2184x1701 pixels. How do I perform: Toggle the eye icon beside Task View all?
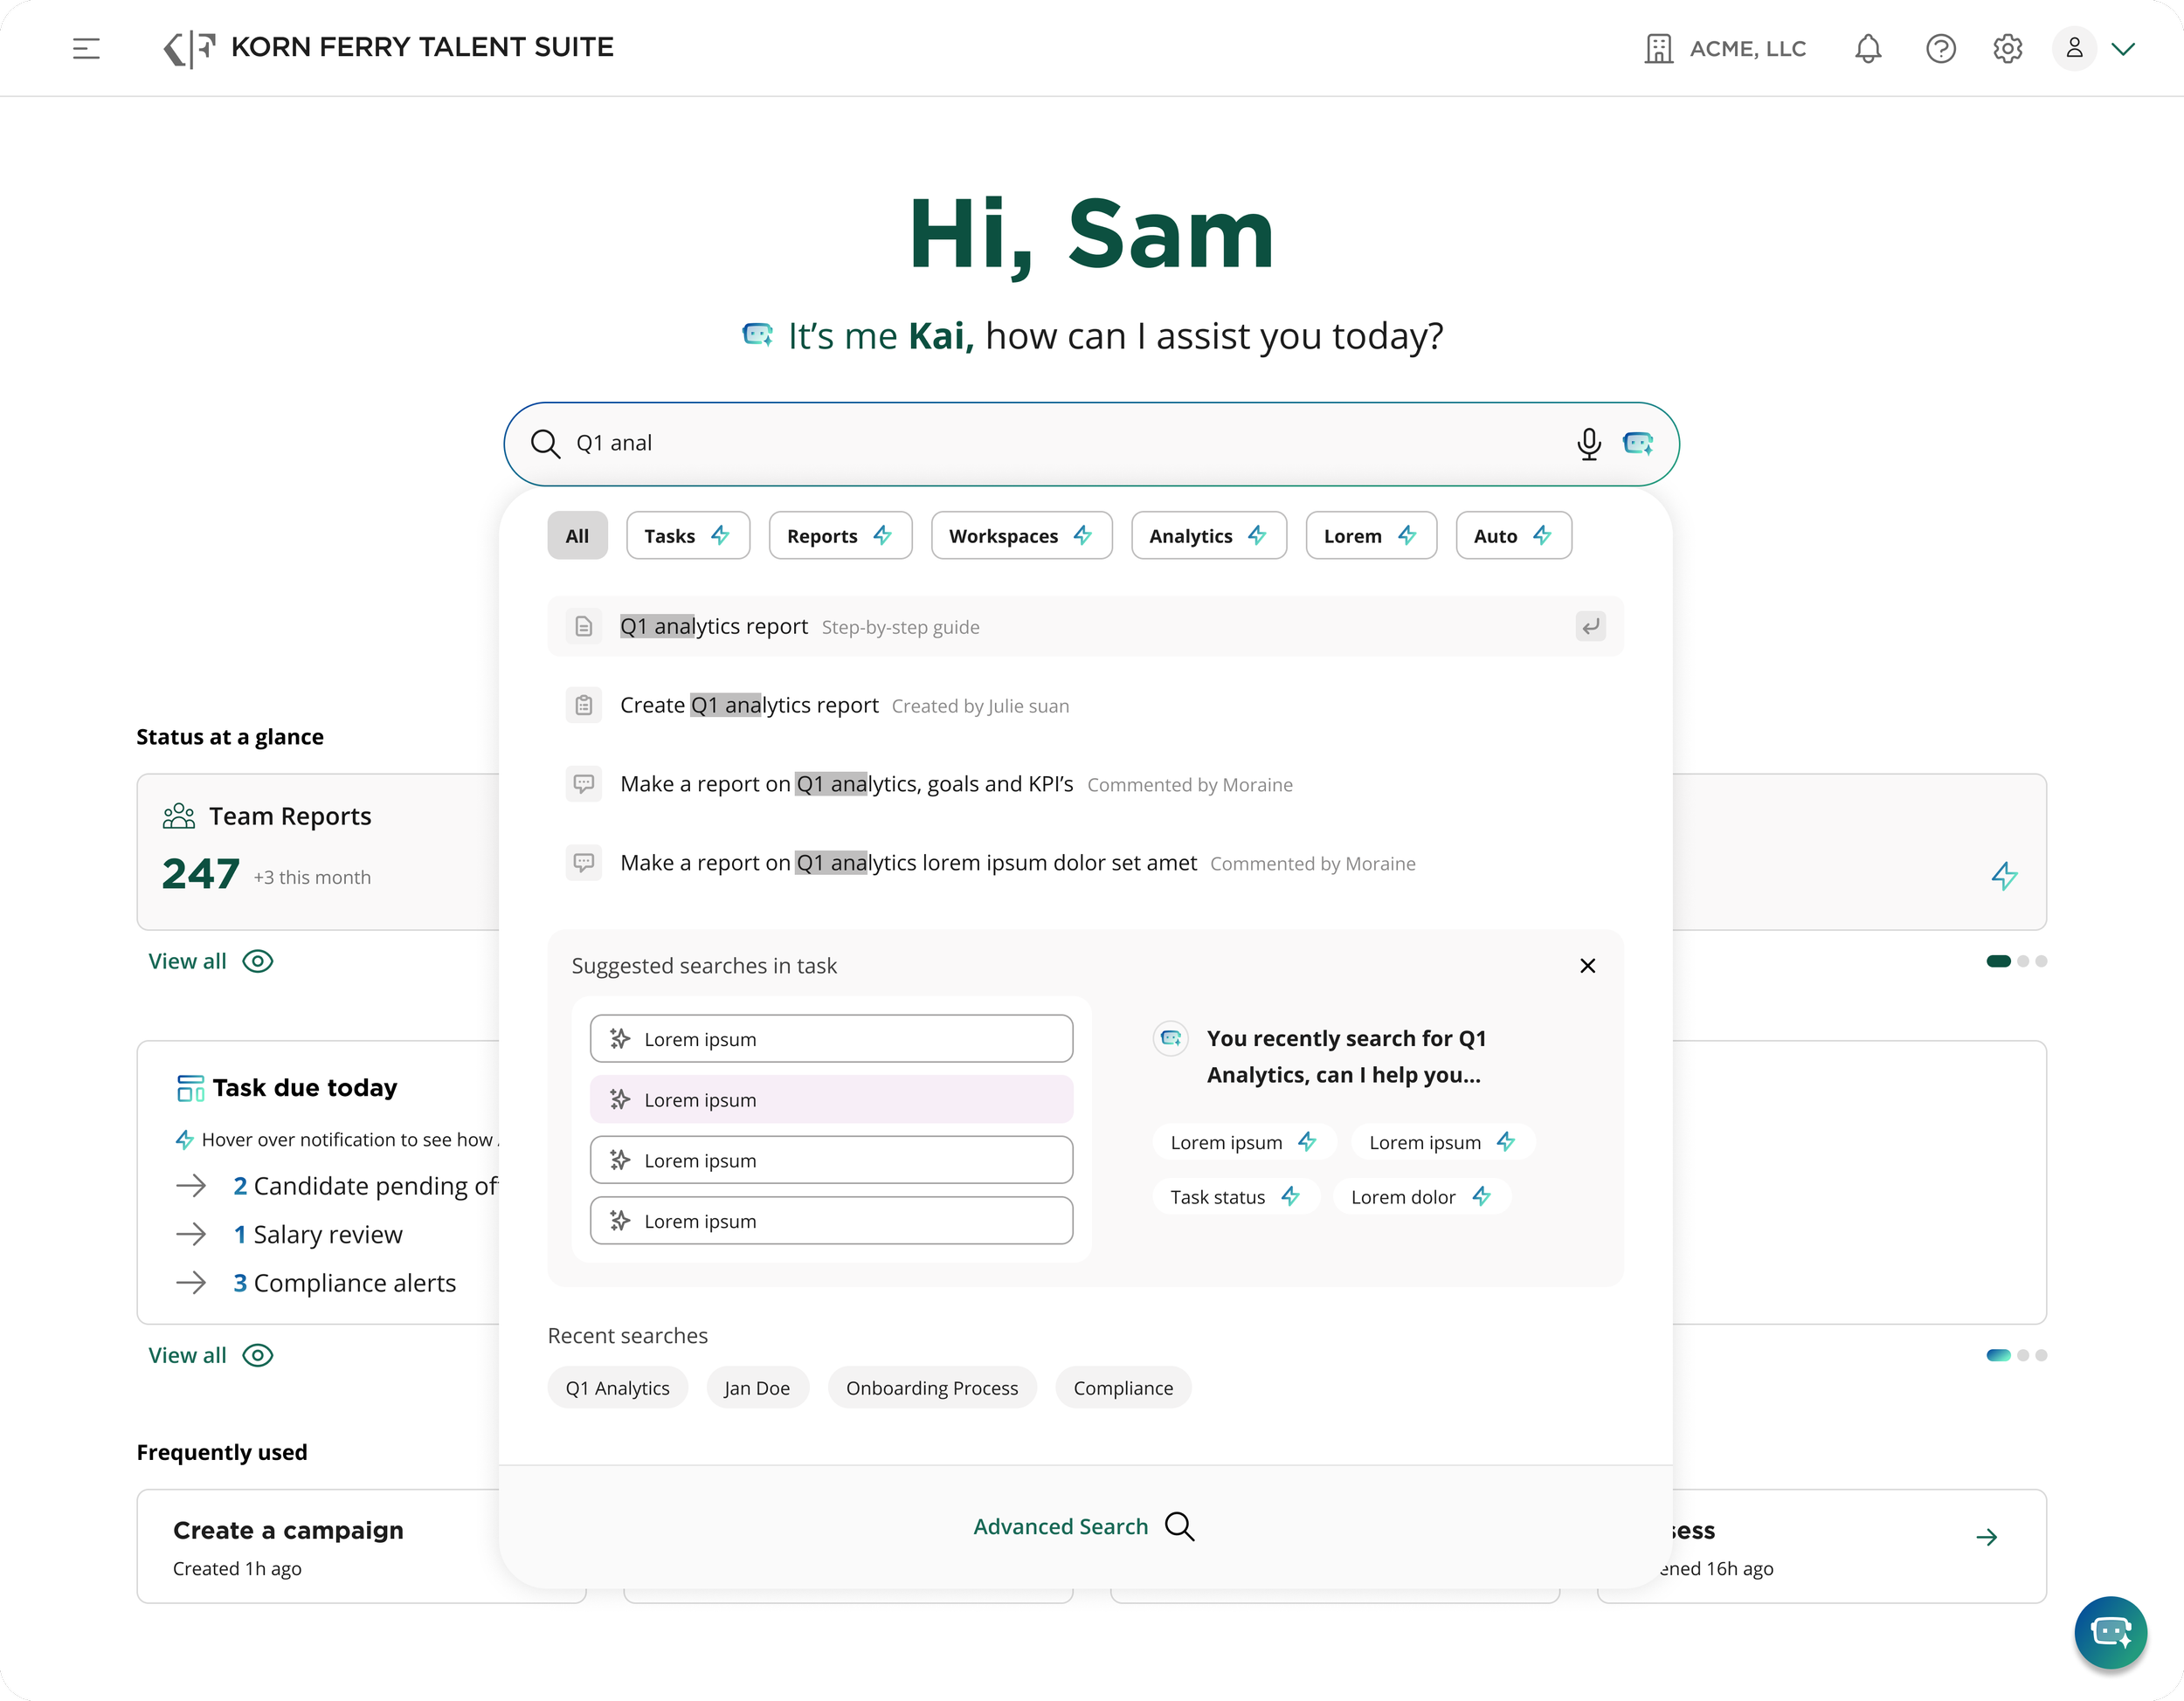tap(258, 1355)
